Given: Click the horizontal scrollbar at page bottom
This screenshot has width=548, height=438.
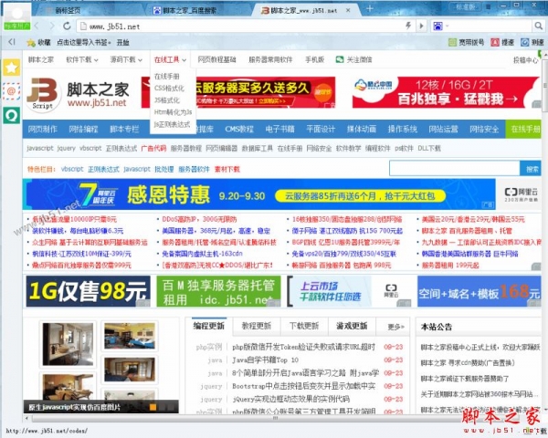Looking at the screenshot, I should [276, 418].
